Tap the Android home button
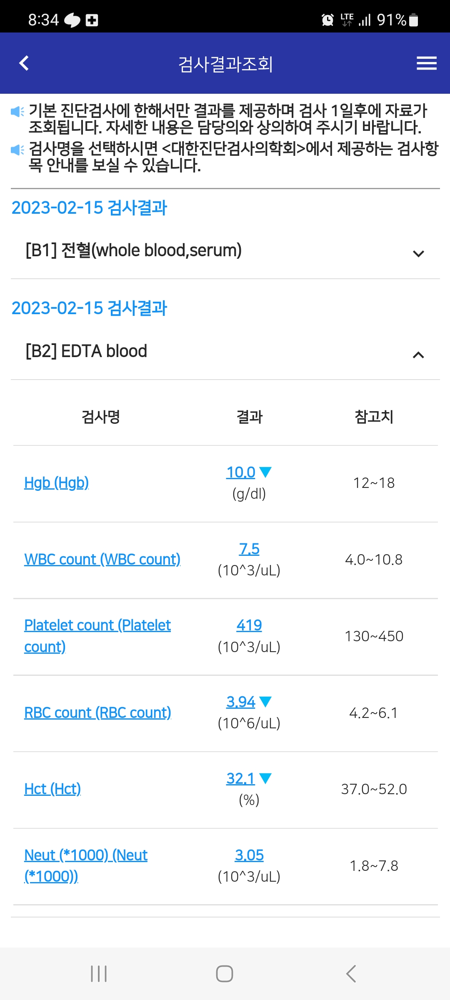 [x=225, y=974]
